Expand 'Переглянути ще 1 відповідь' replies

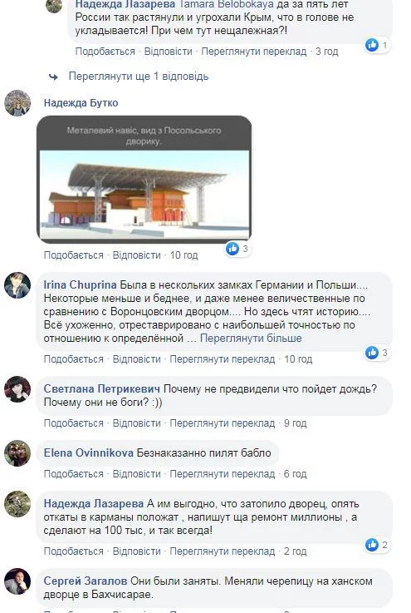click(139, 77)
